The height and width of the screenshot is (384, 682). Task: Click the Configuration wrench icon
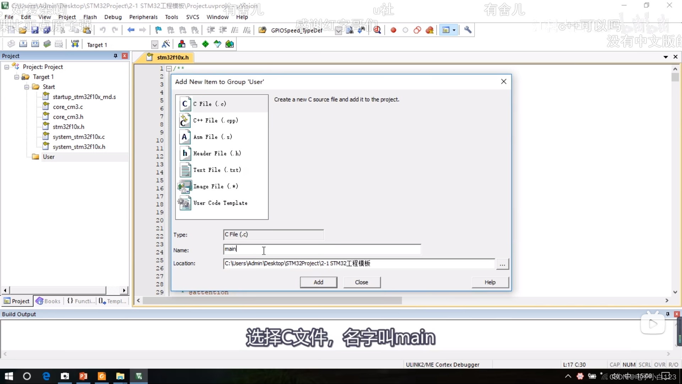click(x=468, y=30)
